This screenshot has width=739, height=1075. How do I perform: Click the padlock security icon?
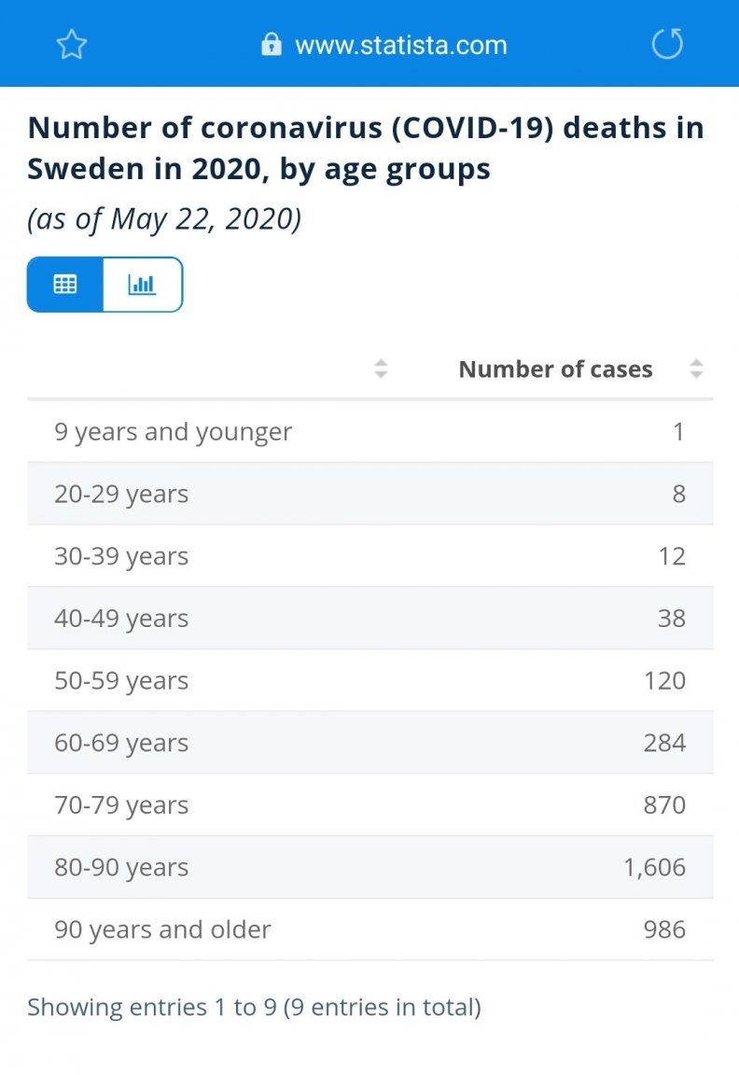click(272, 44)
